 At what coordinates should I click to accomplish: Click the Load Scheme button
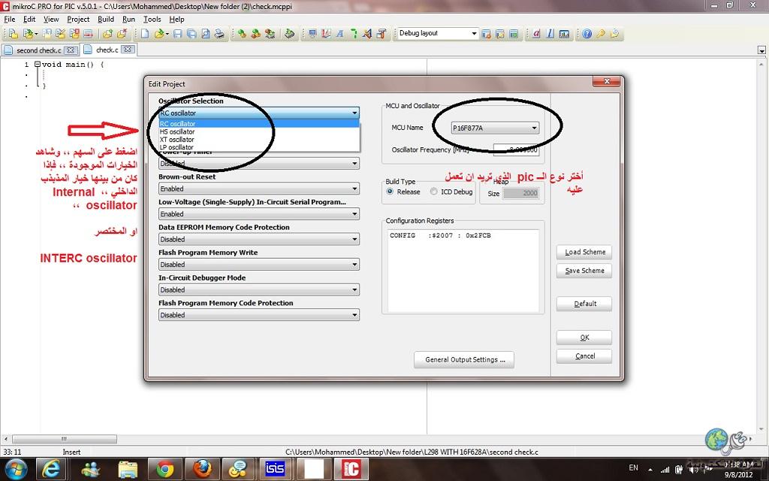click(x=584, y=252)
